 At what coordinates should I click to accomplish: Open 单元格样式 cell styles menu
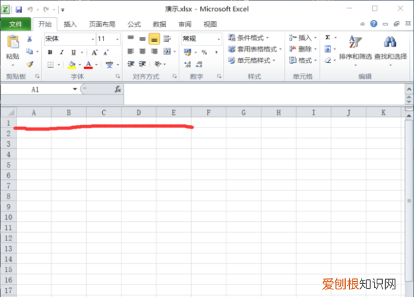pyautogui.click(x=252, y=61)
